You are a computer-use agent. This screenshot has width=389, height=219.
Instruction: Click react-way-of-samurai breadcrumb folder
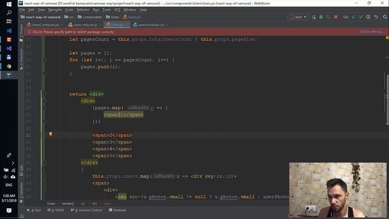(41, 17)
